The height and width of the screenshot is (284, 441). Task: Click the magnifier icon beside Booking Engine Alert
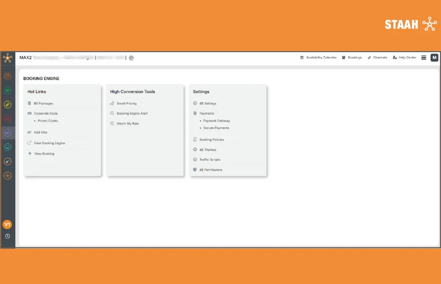coord(112,114)
